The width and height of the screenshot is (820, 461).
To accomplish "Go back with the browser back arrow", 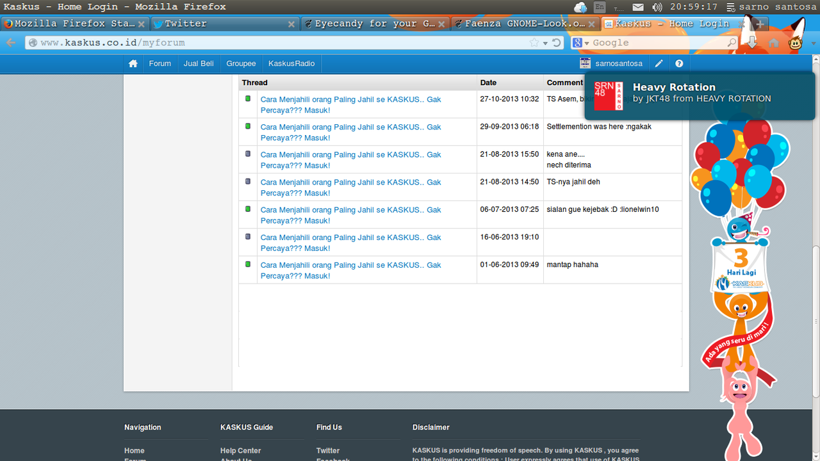I will pos(11,43).
